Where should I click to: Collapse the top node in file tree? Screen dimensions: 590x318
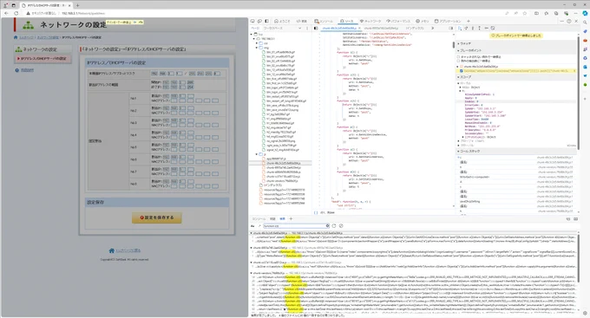pos(252,34)
